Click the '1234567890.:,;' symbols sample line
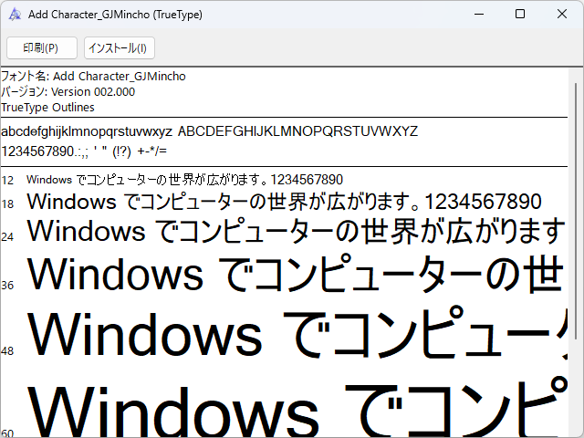Viewport: 584px width, 438px height. tap(84, 151)
